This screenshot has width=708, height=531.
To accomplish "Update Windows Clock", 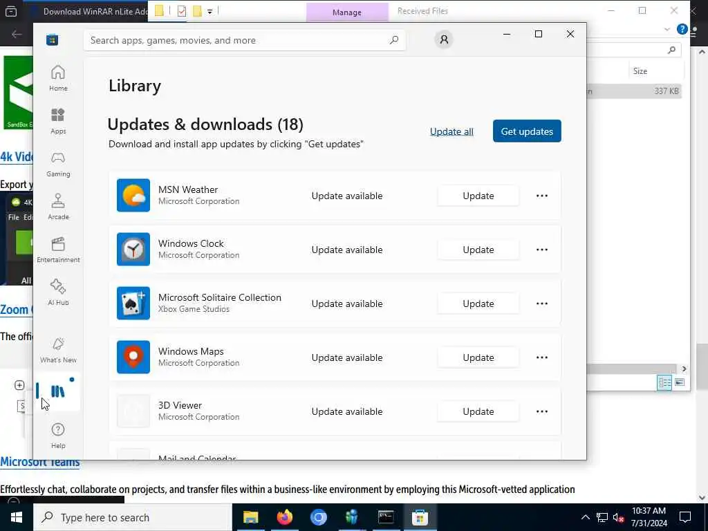I will pos(478,250).
